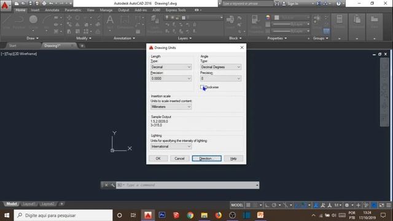Select the Text tool in Annotation panel
Image resolution: width=393 pixels, height=221 pixels.
click(110, 21)
